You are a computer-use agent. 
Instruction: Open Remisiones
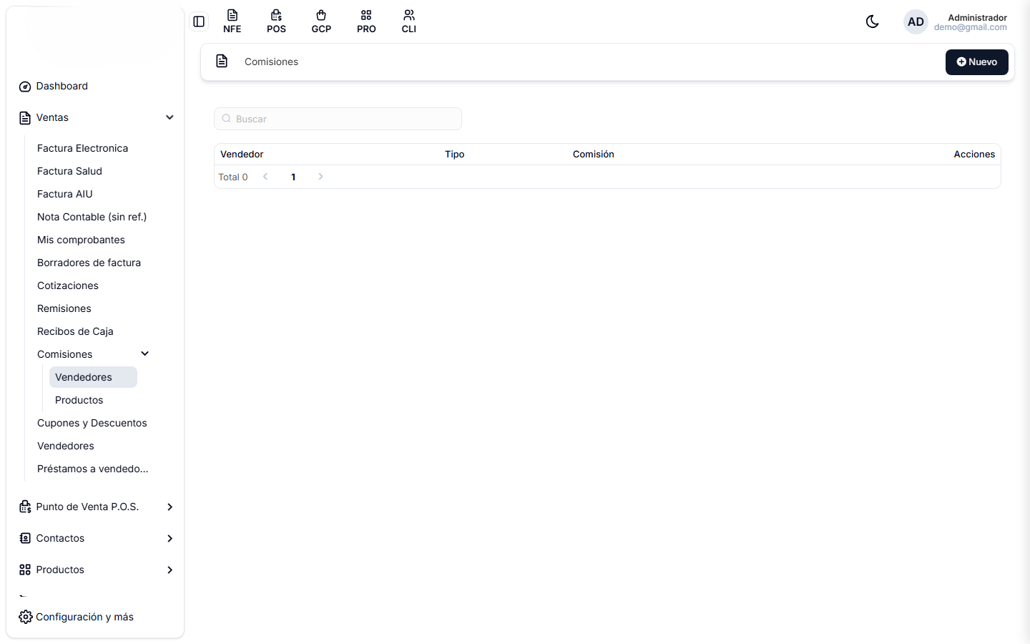tap(64, 308)
